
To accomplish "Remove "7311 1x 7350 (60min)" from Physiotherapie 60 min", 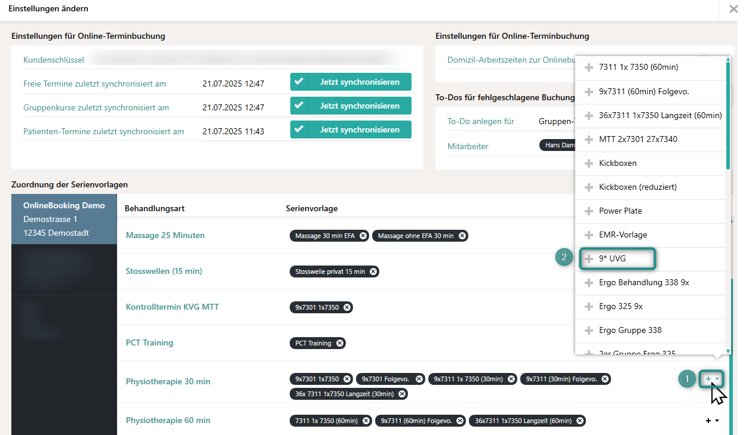I will (x=367, y=420).
